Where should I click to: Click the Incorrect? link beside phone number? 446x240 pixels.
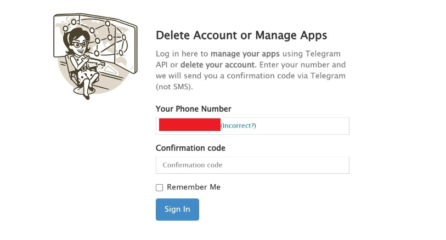(238, 125)
